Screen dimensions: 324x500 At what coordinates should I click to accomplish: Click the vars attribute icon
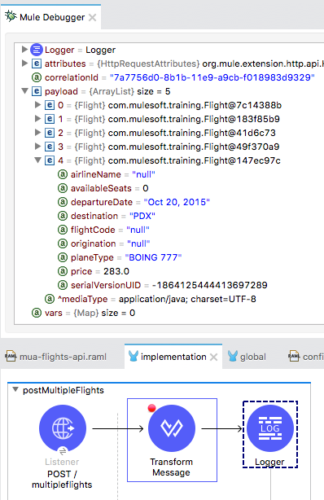click(x=37, y=313)
